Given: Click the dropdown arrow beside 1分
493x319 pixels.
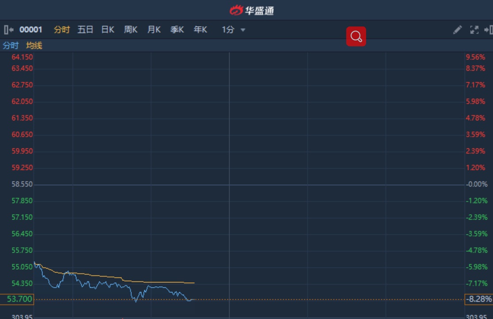Looking at the screenshot, I should point(243,30).
